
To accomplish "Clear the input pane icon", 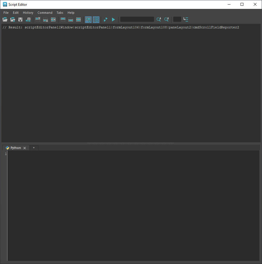I will pos(46,20).
